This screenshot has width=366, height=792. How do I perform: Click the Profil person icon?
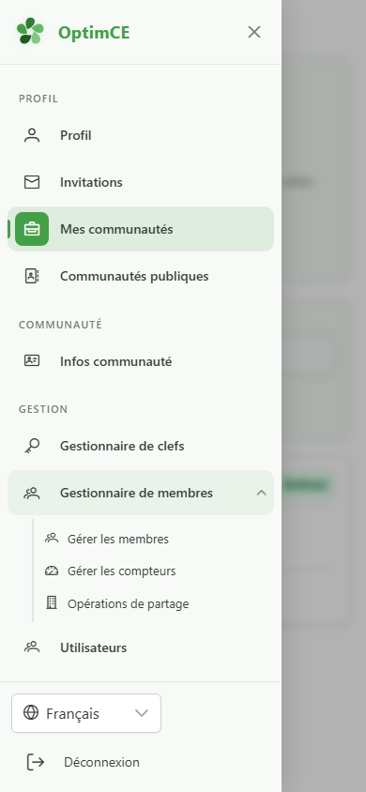coord(32,135)
